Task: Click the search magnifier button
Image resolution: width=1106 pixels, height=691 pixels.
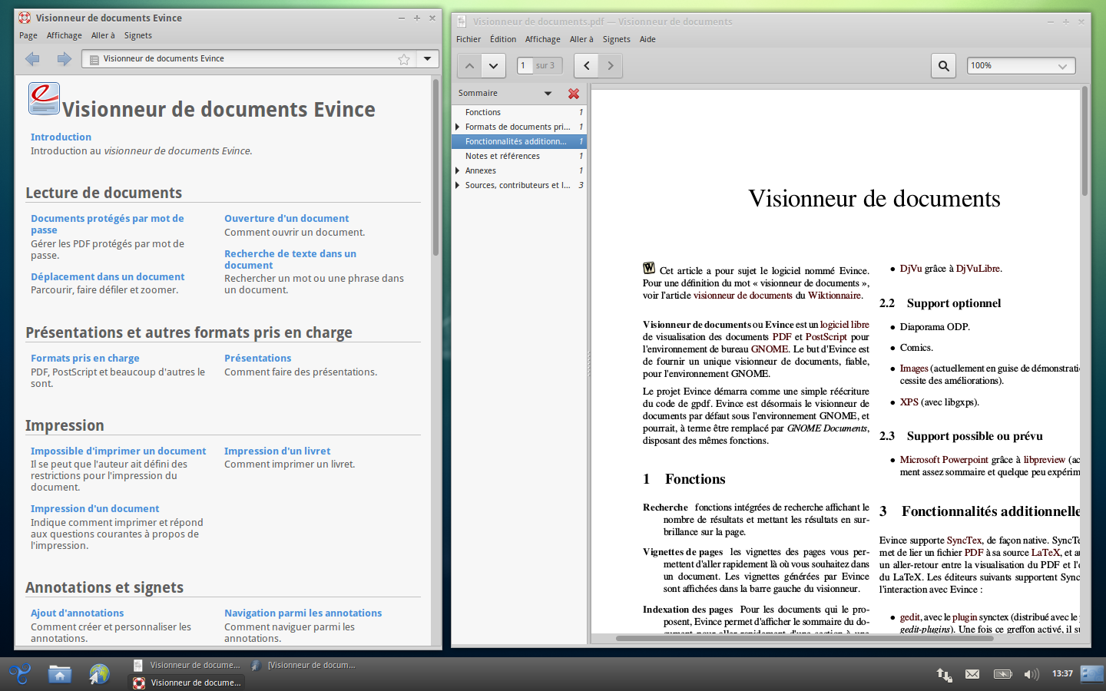Action: (x=944, y=65)
